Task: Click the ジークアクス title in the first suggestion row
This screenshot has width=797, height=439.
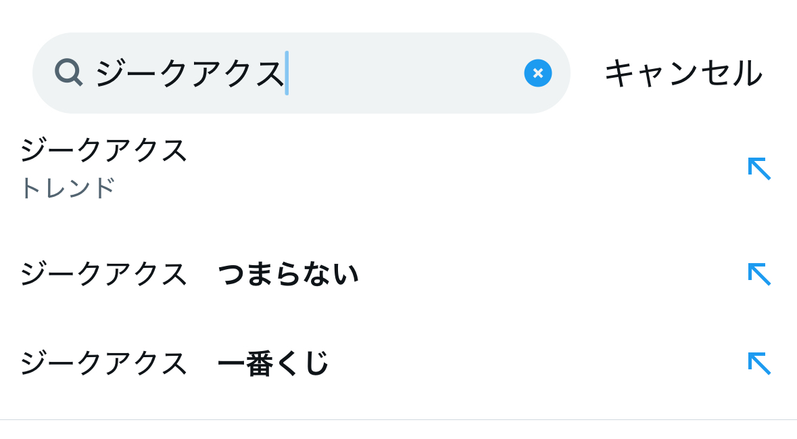Action: 103,149
